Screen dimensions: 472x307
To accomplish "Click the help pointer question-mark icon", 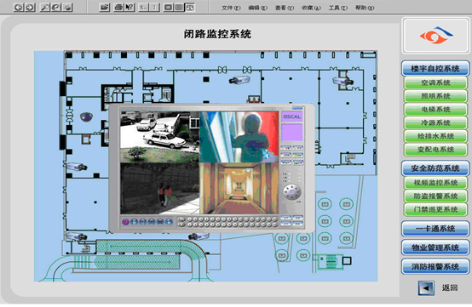I will pos(130,7).
